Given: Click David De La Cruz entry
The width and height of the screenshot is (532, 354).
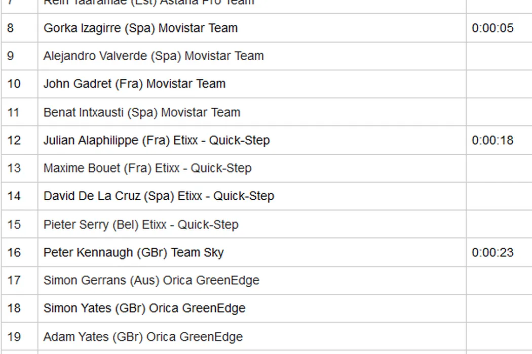Looking at the screenshot, I should pos(159,196).
